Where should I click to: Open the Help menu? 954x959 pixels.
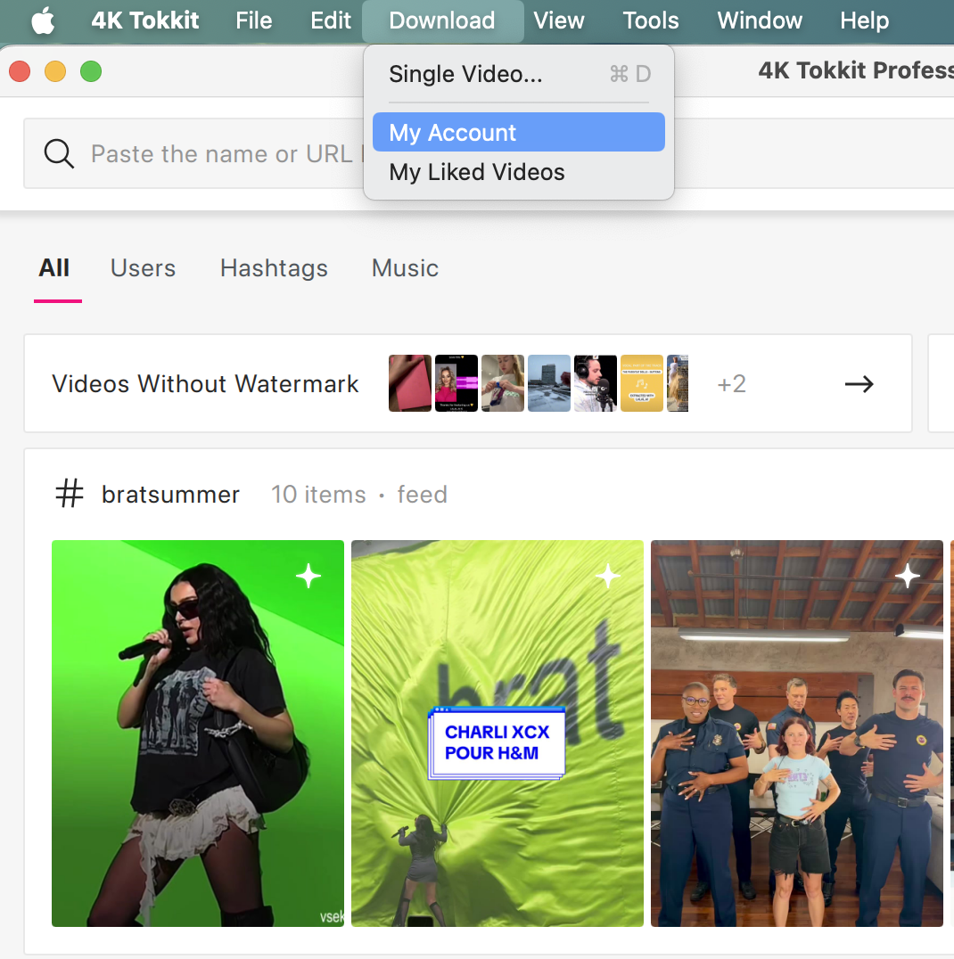864,20
